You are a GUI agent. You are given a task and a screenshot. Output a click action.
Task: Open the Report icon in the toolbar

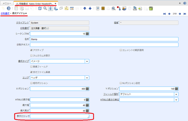click(98, 8)
